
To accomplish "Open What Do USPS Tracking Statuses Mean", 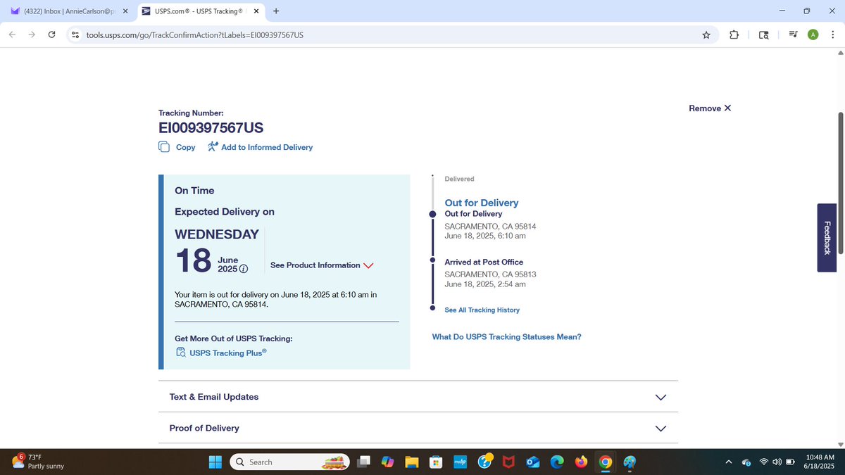I will (x=506, y=337).
